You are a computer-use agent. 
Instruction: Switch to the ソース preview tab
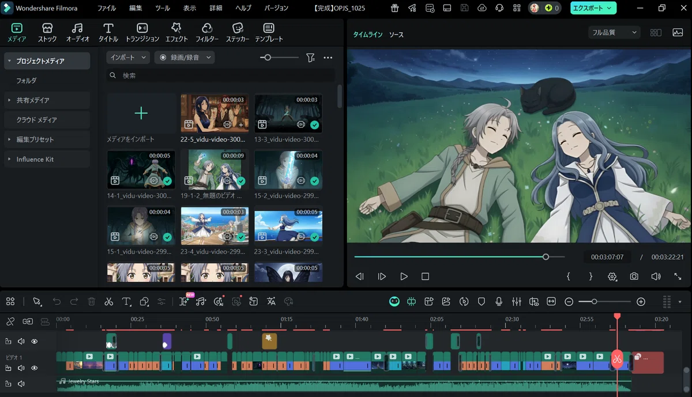pyautogui.click(x=396, y=35)
